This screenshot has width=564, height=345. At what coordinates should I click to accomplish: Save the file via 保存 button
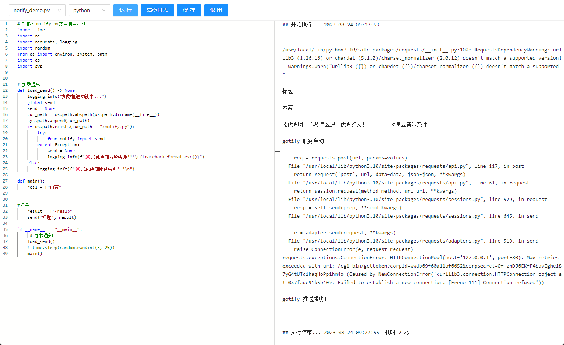[x=189, y=10]
